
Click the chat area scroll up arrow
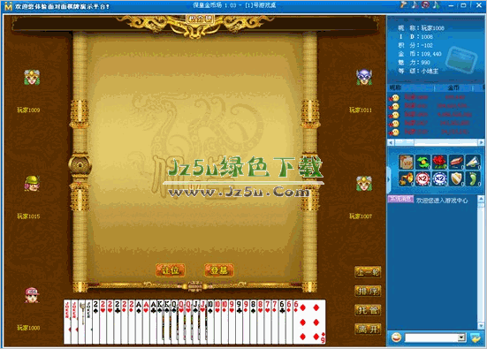[x=481, y=199]
